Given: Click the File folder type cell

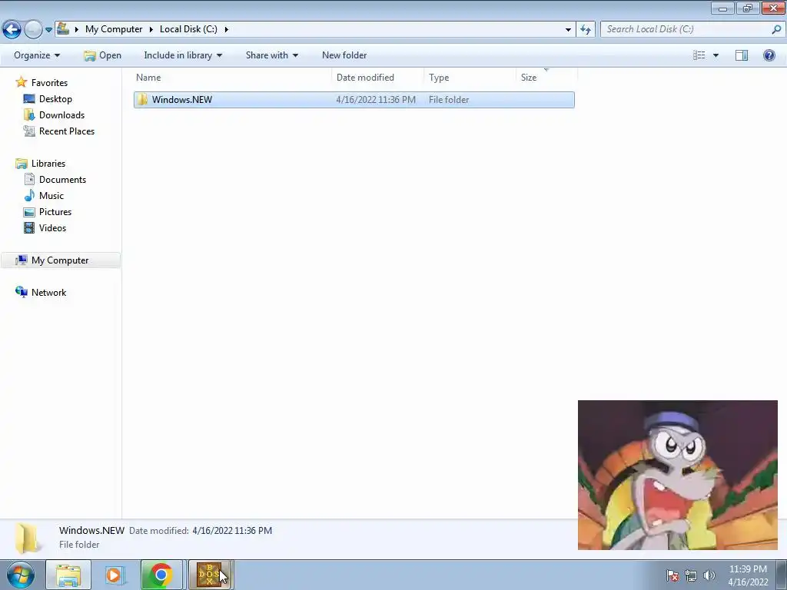Looking at the screenshot, I should click(449, 99).
